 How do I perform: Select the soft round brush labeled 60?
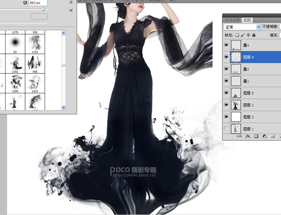point(15,44)
